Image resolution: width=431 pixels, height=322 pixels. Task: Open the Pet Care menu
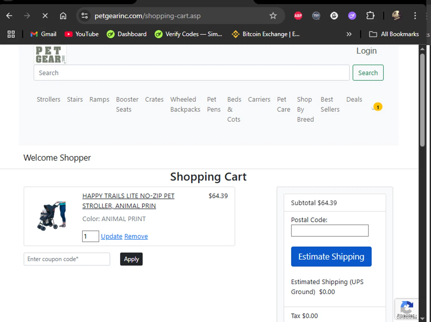coord(284,104)
